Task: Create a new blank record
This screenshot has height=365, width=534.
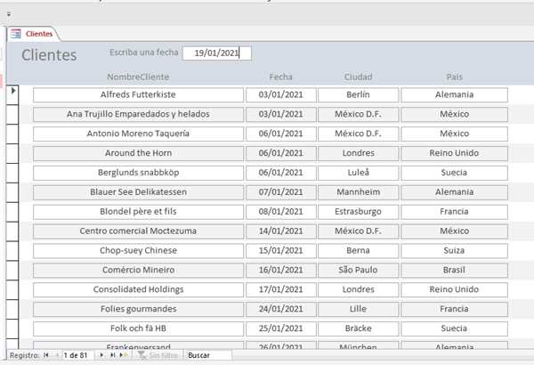Action: click(124, 355)
